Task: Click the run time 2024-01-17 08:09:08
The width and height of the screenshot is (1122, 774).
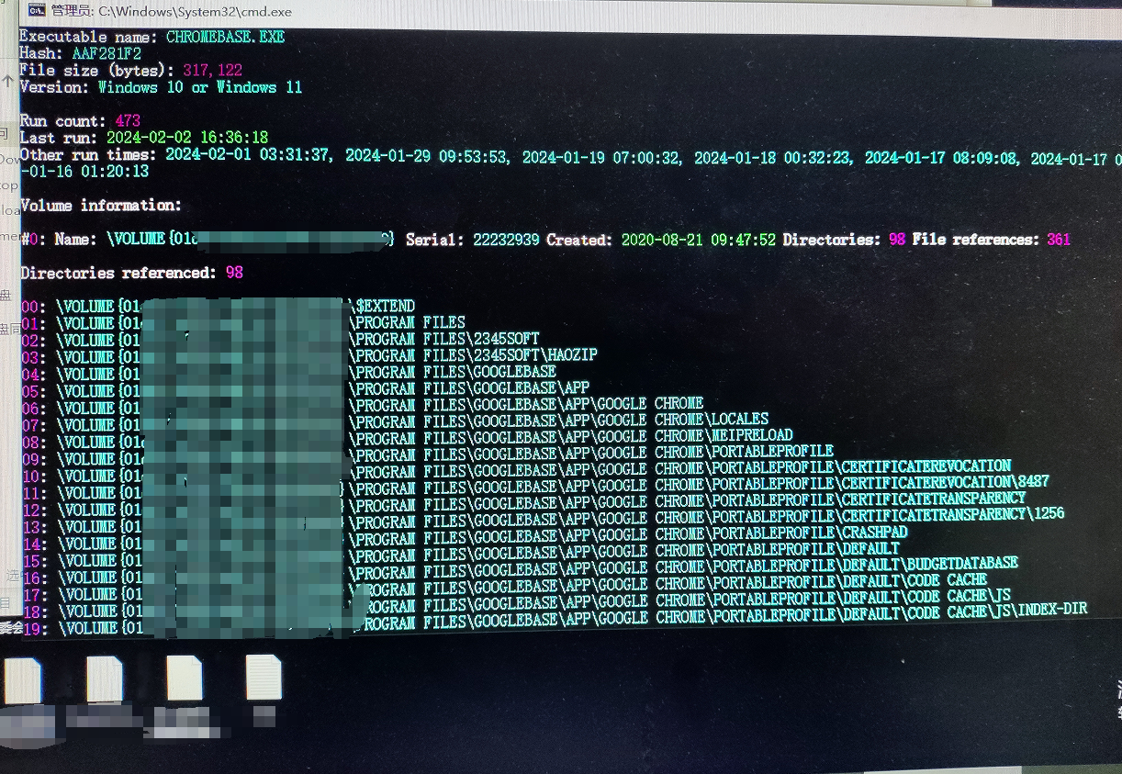Action: click(x=941, y=158)
